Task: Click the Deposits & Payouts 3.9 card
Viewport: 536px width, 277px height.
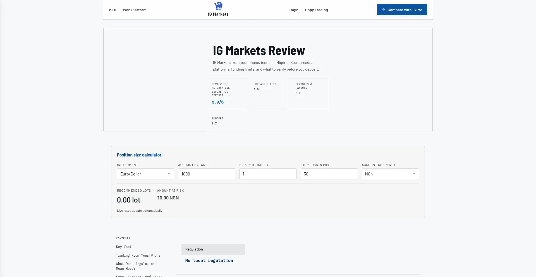Action: (x=310, y=94)
